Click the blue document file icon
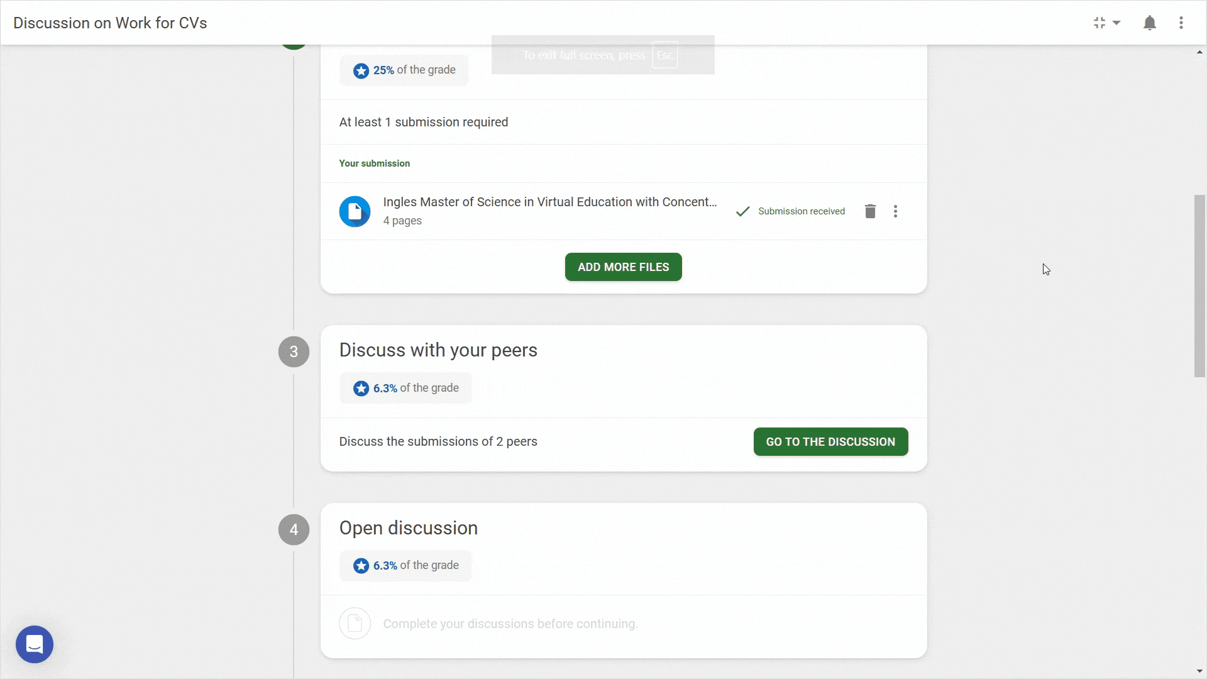Viewport: 1207px width, 679px height. pyautogui.click(x=355, y=211)
